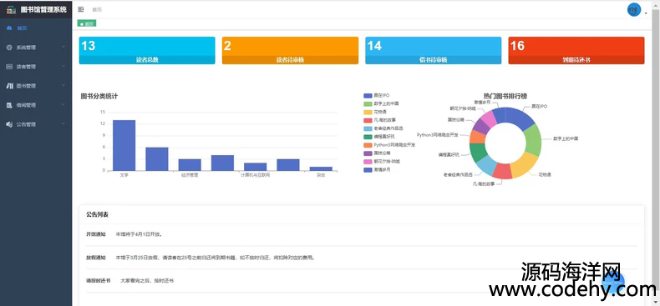Viewport: 660px width, 306px height.
Task: Click the 读者管理 card icon
Action: (9, 67)
